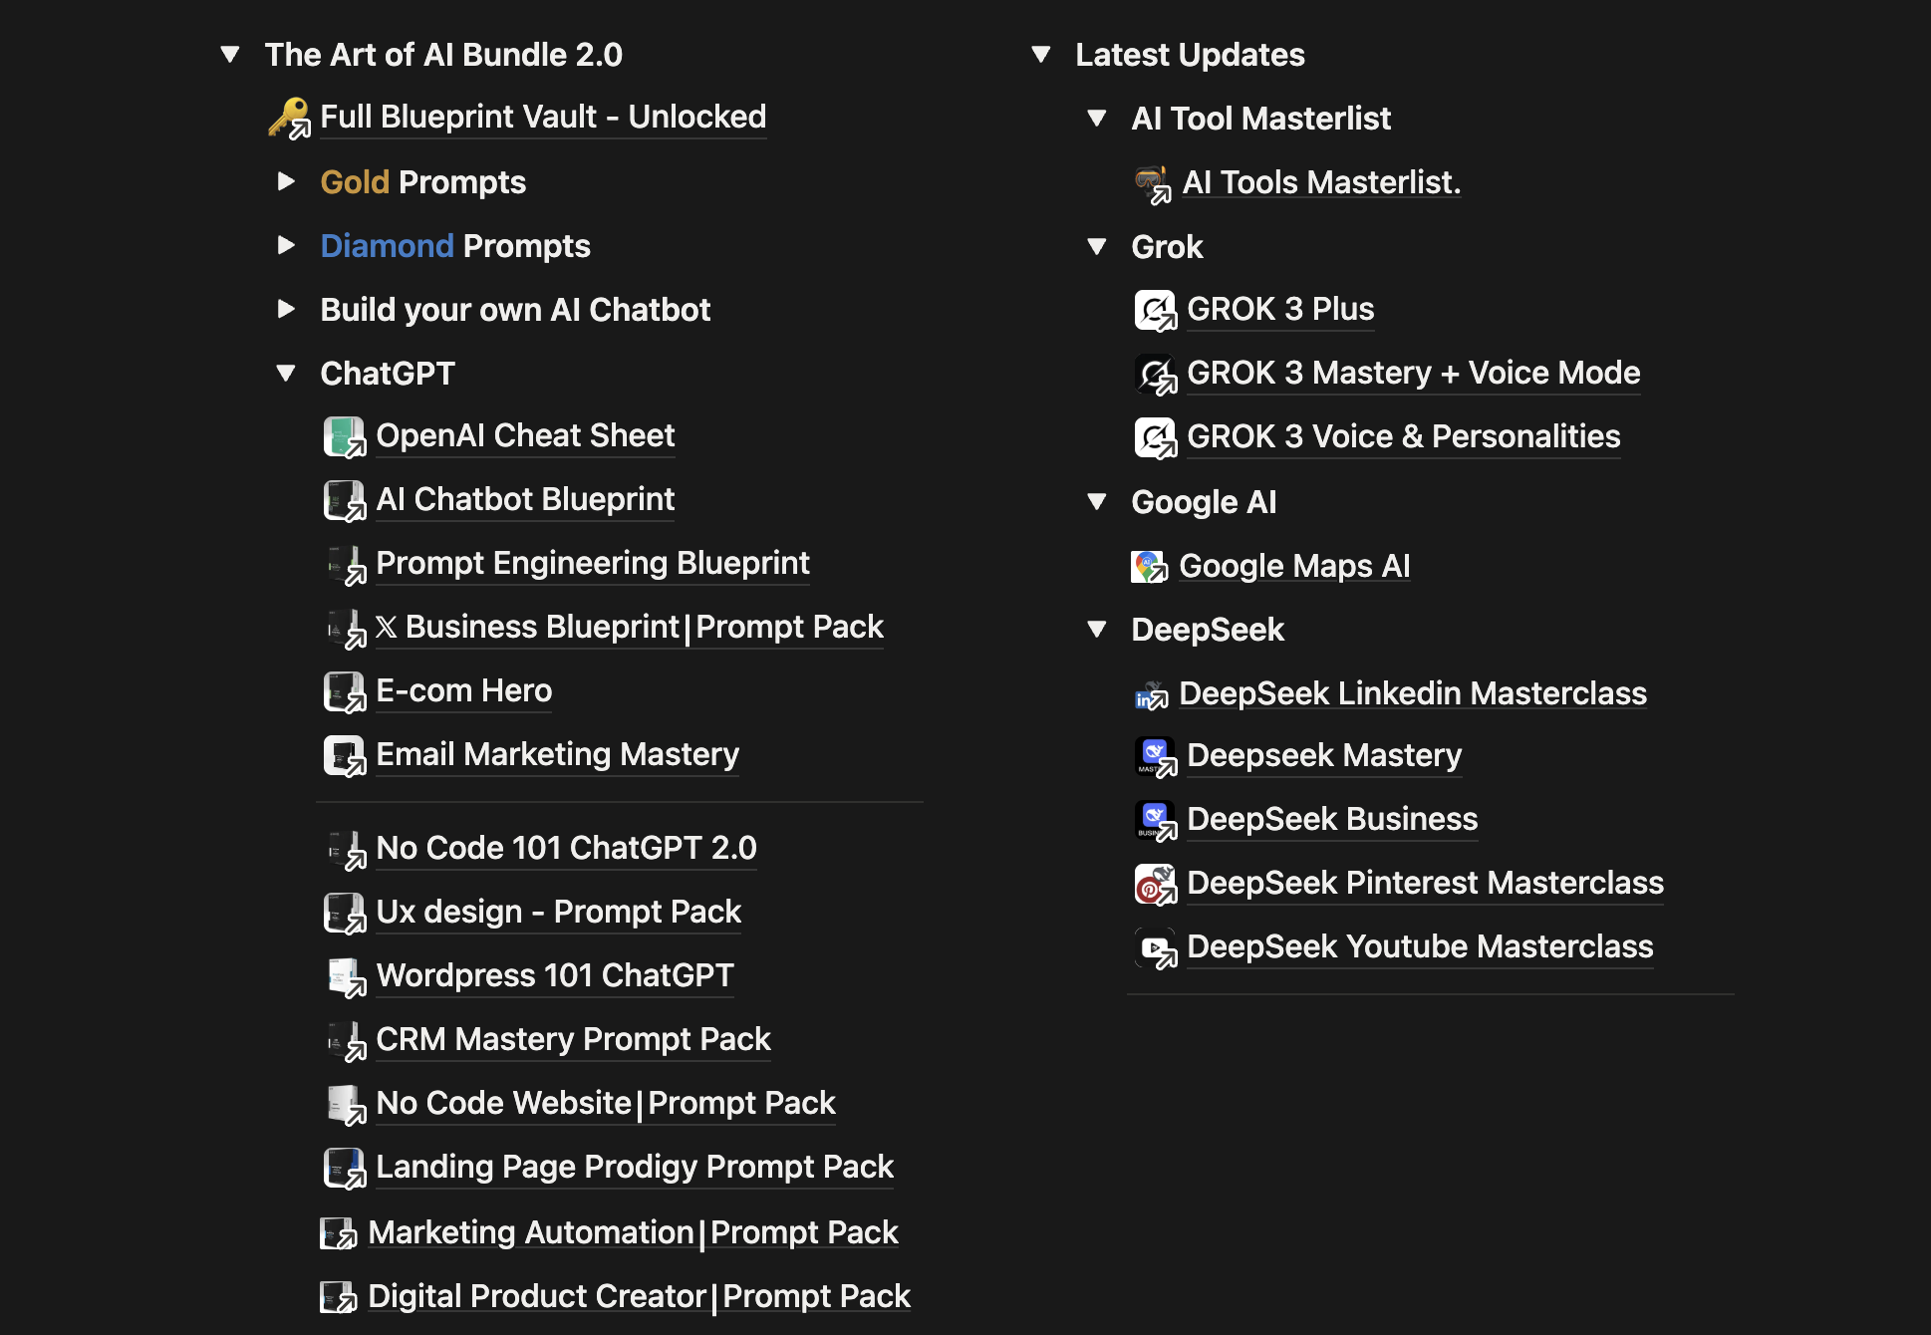The width and height of the screenshot is (1931, 1335).
Task: Click the OpenAI Cheat Sheet page icon
Action: click(x=344, y=436)
